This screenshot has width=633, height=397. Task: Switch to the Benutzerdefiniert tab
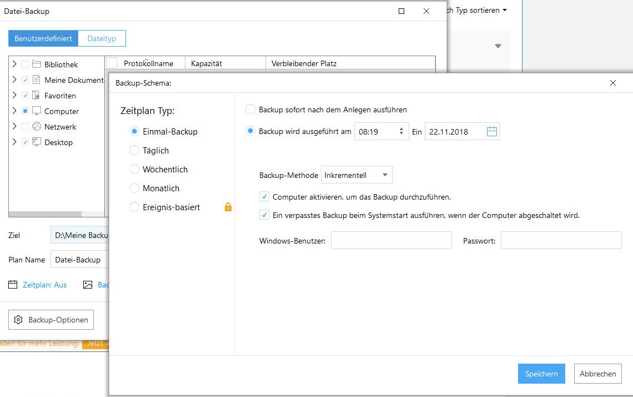[x=43, y=38]
